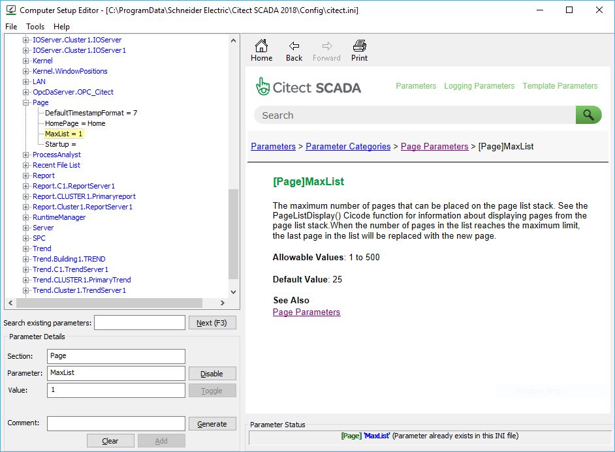Click the green search magnifier button

588,115
